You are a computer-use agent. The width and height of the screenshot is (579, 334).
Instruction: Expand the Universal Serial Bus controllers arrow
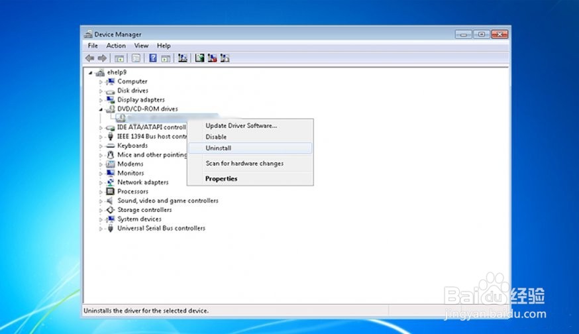coord(101,229)
